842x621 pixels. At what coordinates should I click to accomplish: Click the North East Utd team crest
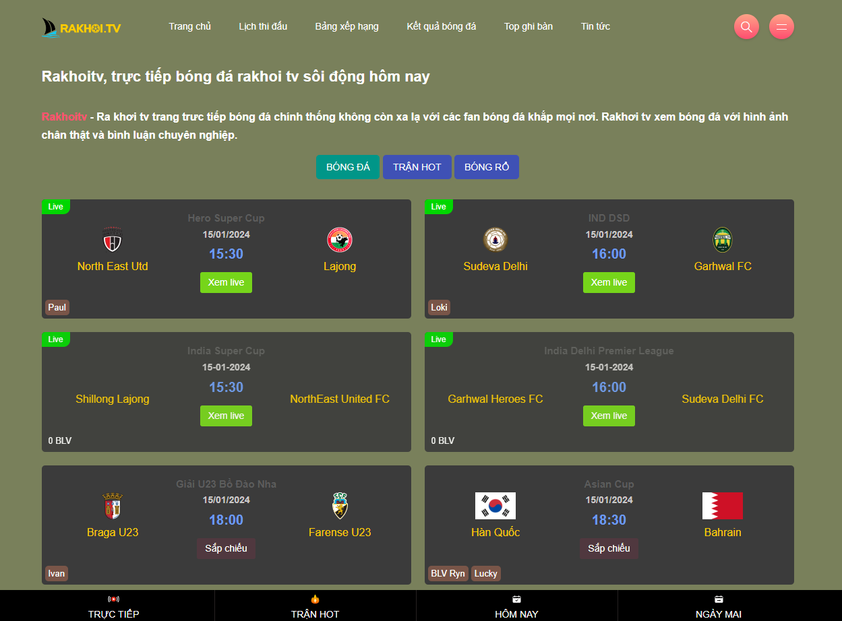pos(112,240)
